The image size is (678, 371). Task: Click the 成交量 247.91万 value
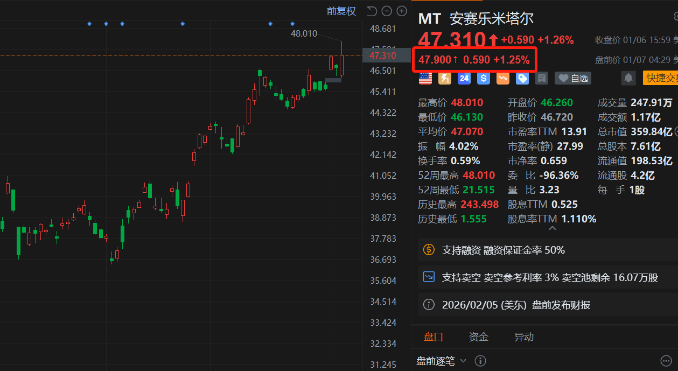pyautogui.click(x=652, y=102)
